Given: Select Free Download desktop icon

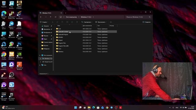Looking at the screenshot, I should pos(12,5).
